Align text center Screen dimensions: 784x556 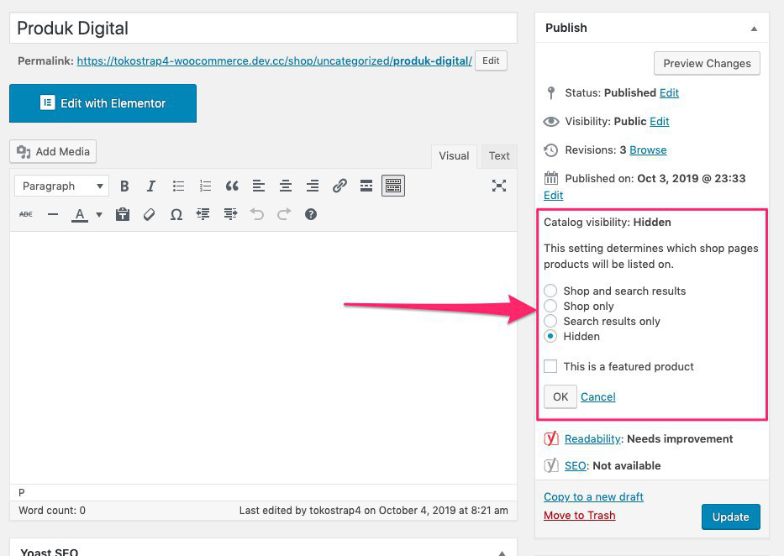point(286,186)
